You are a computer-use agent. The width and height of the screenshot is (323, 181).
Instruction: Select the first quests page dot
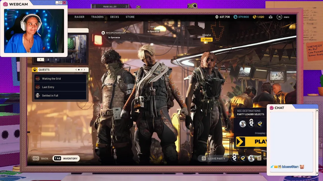79,70
